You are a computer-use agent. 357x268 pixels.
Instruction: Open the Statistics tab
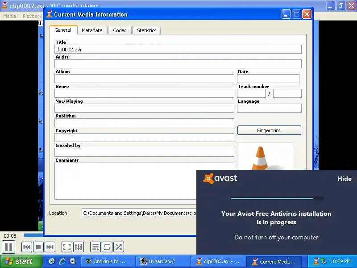147,30
